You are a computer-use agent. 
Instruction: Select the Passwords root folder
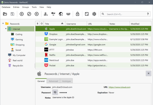coord(15,24)
